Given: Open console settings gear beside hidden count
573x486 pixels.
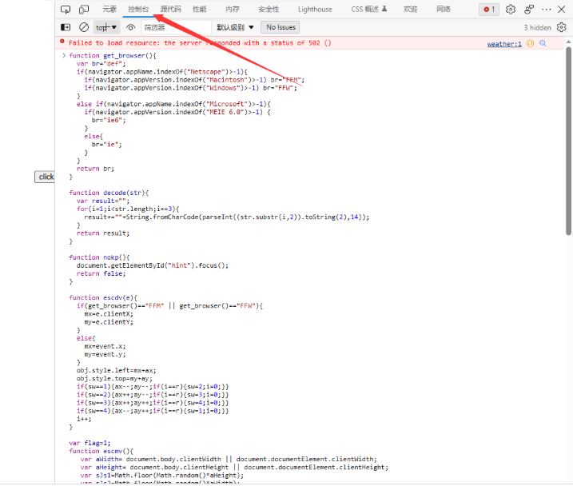Looking at the screenshot, I should (561, 27).
